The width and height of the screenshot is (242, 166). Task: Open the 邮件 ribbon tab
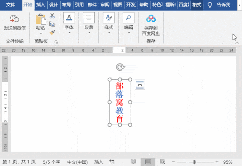(x=92, y=5)
